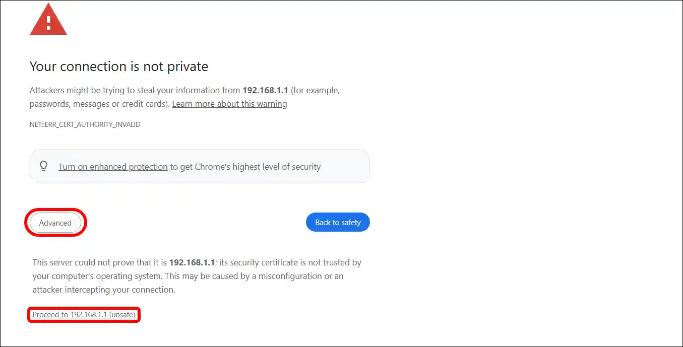
Task: Select the Advanced button
Action: coord(55,223)
